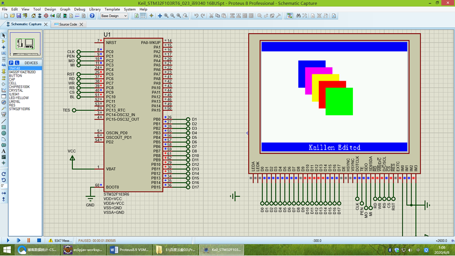This screenshot has width=455, height=256.
Task: Cut selection with the scissors icon
Action: [211, 16]
